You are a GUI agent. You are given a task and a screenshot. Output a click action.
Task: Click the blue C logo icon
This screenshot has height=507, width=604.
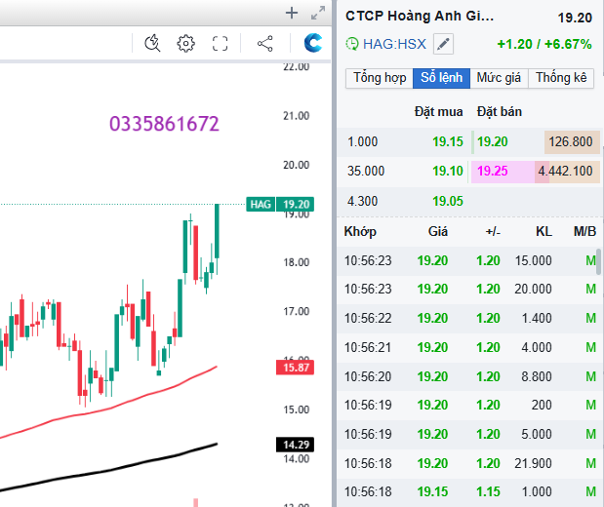[x=313, y=43]
